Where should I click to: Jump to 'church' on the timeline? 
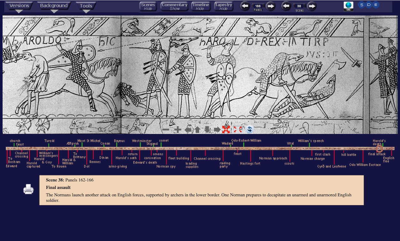click(x=15, y=141)
